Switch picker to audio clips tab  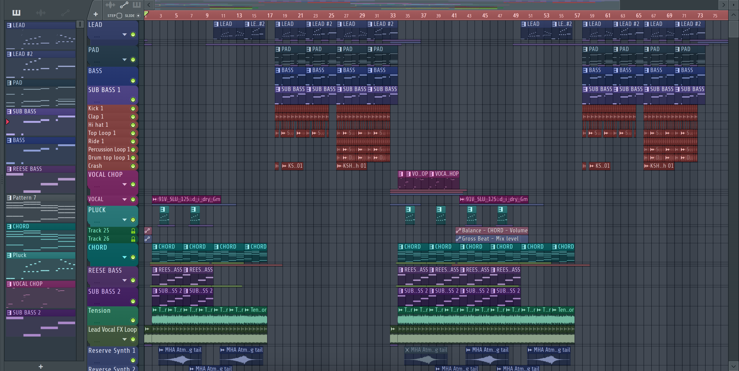point(41,13)
